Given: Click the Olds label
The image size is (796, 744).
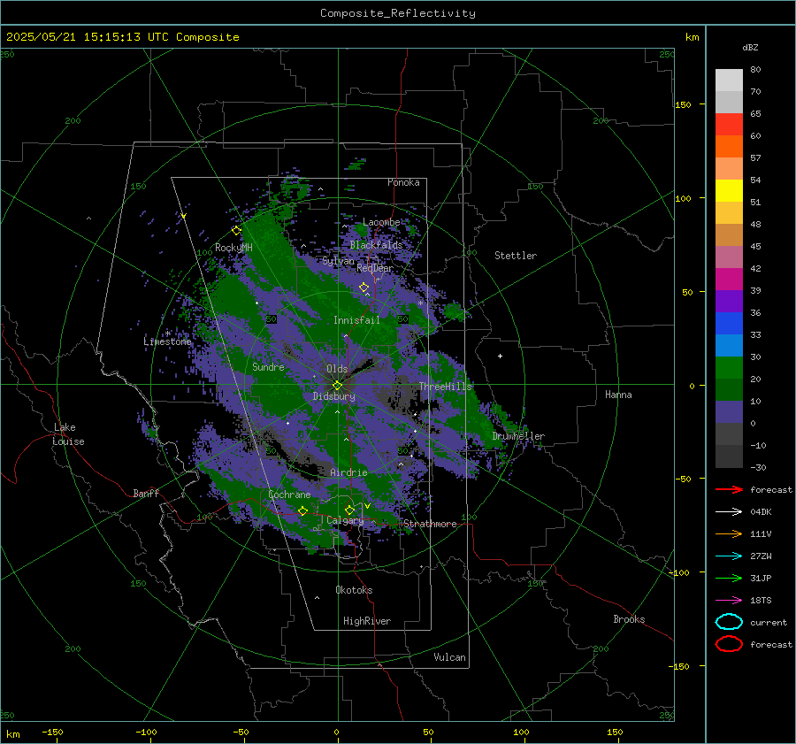Looking at the screenshot, I should click(337, 369).
